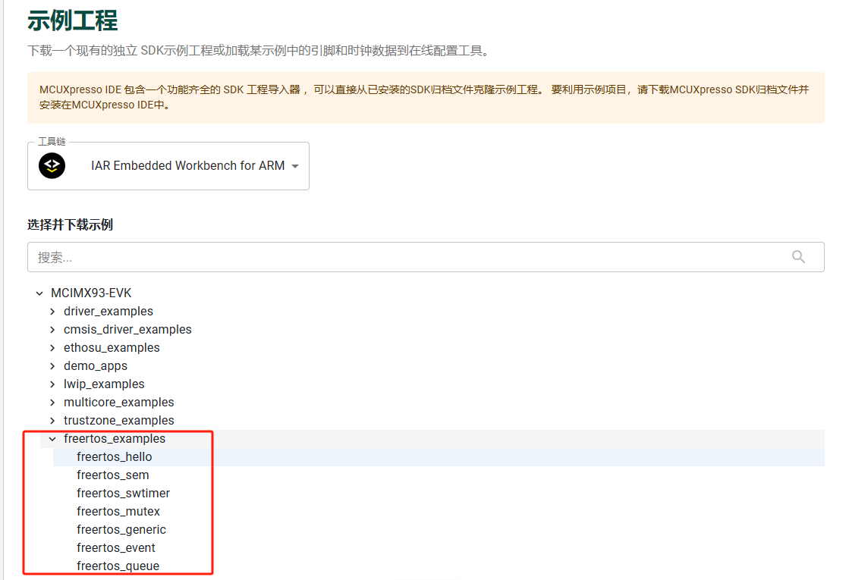The height and width of the screenshot is (580, 849).
Task: Expand the cmsis_driver_examples folder
Action: point(52,330)
